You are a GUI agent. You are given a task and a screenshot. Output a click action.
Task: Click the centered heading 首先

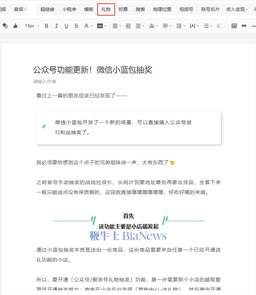(129, 216)
